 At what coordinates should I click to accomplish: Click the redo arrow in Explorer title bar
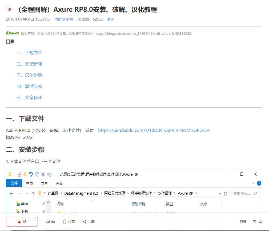tap(37, 174)
